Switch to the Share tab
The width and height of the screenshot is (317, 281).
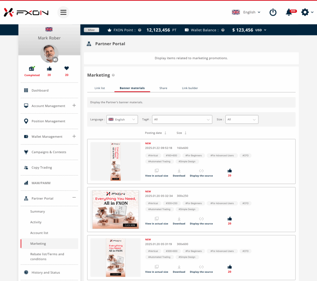click(x=163, y=88)
